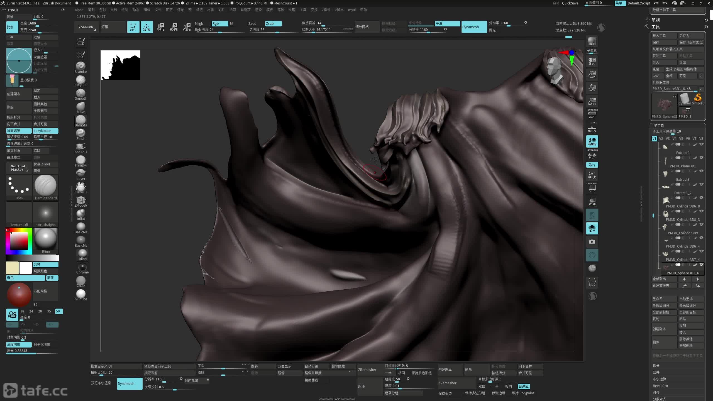This screenshot has width=713, height=401.
Task: Toggle LazyMouse option
Action: [x=45, y=131]
